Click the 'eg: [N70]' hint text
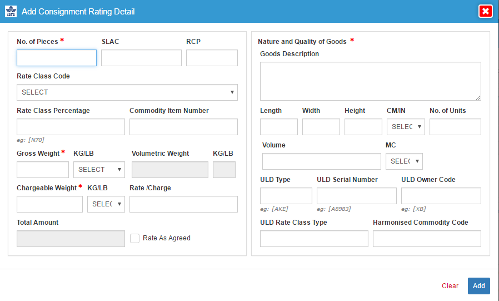Image resolution: width=499 pixels, height=301 pixels. pyautogui.click(x=31, y=140)
